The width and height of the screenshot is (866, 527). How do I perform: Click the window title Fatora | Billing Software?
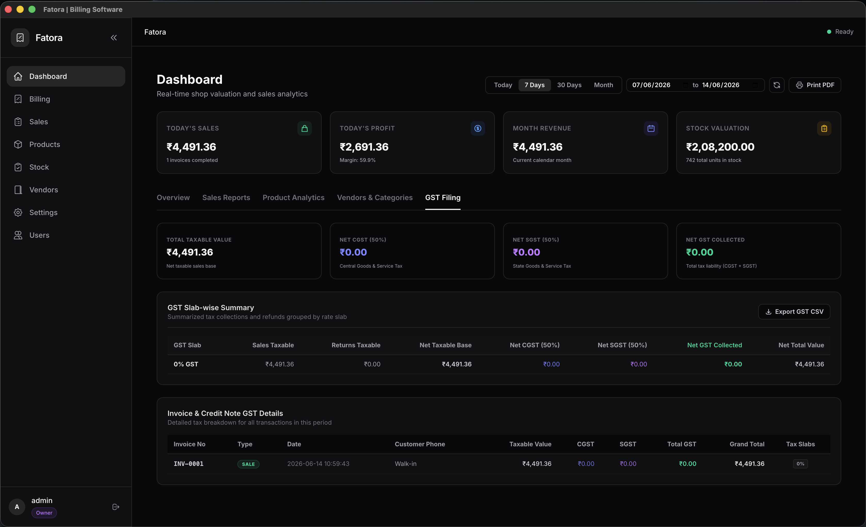(83, 10)
